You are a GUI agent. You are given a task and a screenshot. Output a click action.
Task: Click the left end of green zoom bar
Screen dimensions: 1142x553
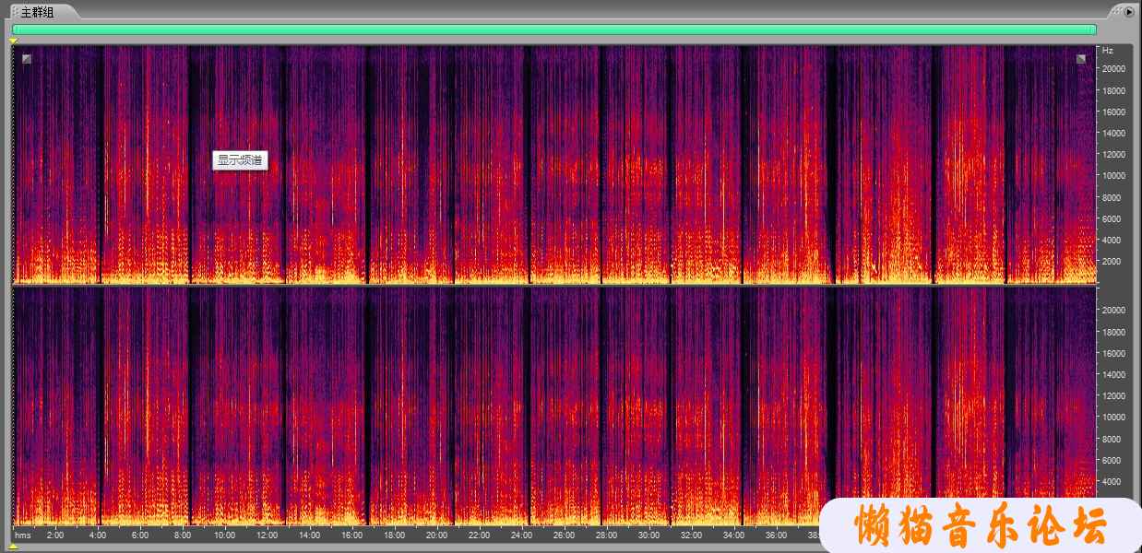point(15,29)
